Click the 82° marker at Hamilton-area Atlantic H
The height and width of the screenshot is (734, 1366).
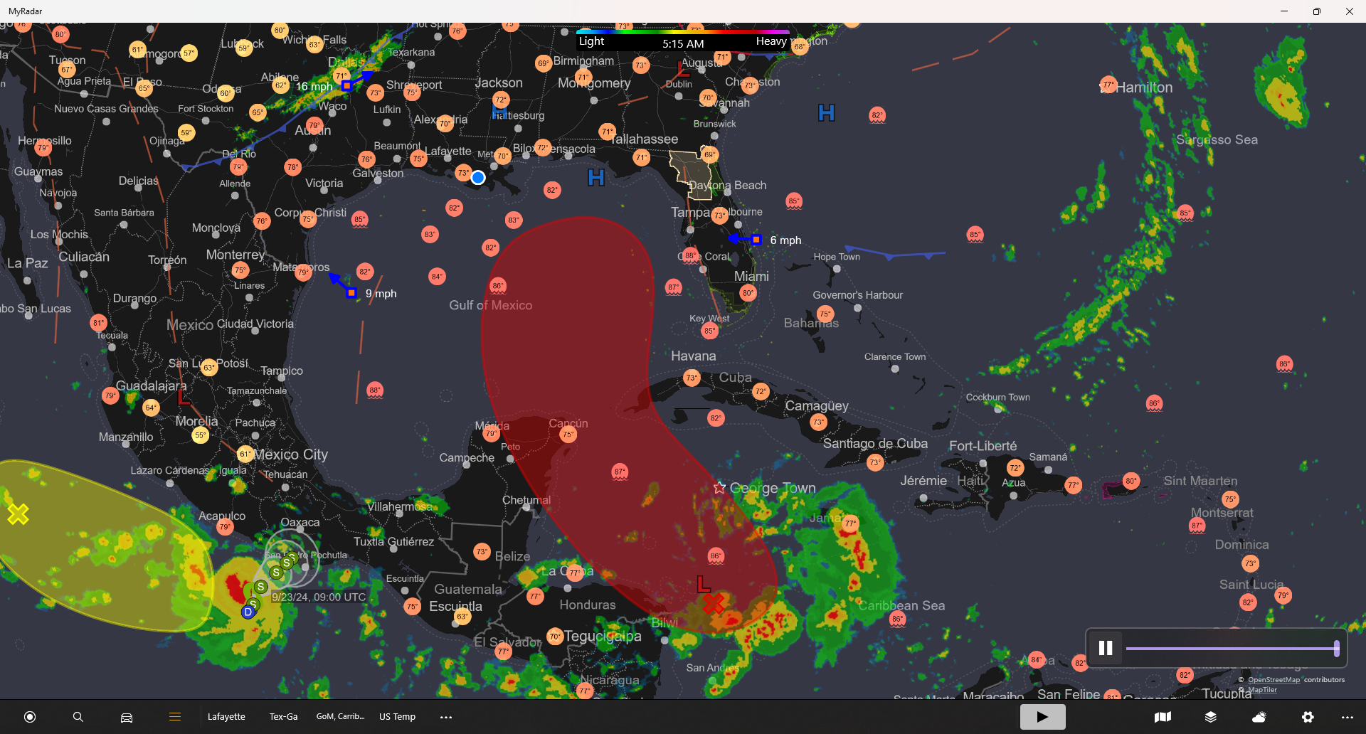[x=877, y=115]
